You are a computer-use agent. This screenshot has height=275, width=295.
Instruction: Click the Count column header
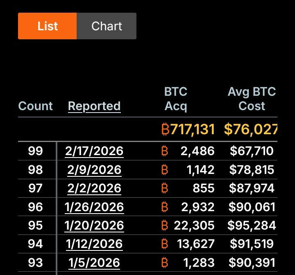[x=36, y=106]
